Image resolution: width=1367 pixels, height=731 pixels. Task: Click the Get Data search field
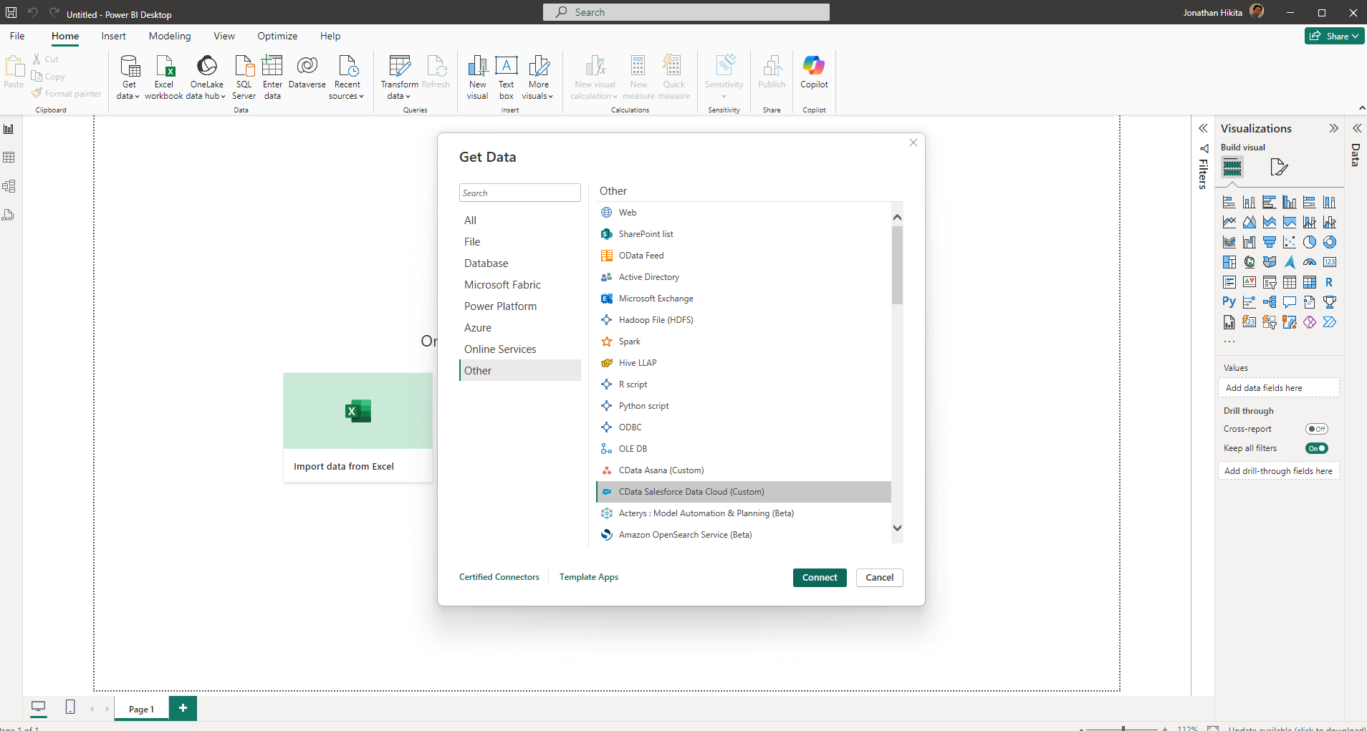tap(519, 193)
